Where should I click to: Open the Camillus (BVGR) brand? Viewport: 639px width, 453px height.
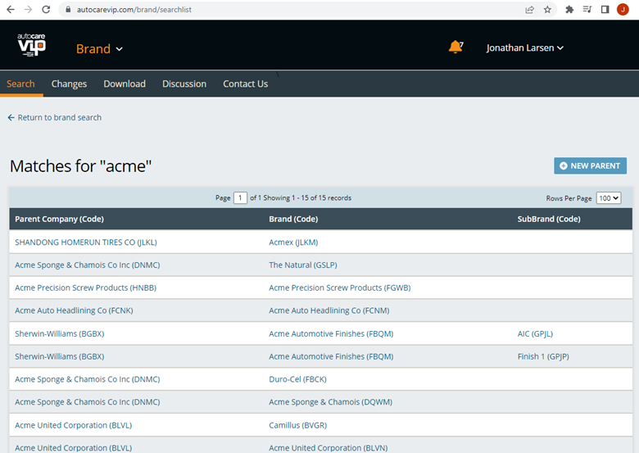pyautogui.click(x=297, y=425)
